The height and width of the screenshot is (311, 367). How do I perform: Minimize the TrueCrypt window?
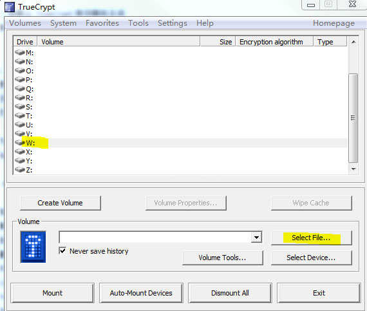(311, 5)
